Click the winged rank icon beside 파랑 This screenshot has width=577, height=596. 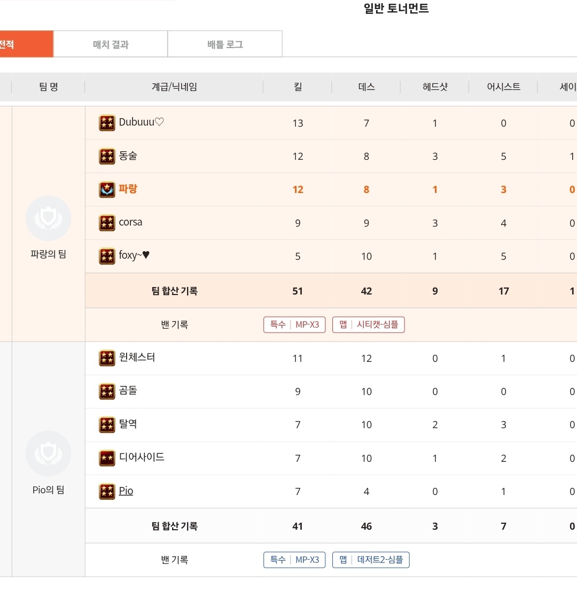tap(107, 190)
